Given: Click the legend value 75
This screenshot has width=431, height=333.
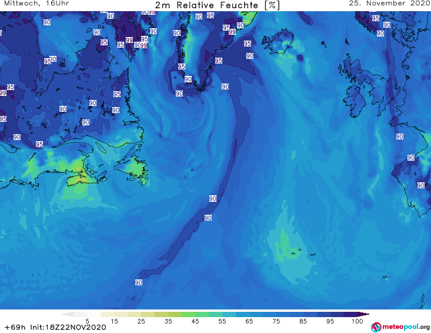Looking at the screenshot, I should [x=276, y=321].
